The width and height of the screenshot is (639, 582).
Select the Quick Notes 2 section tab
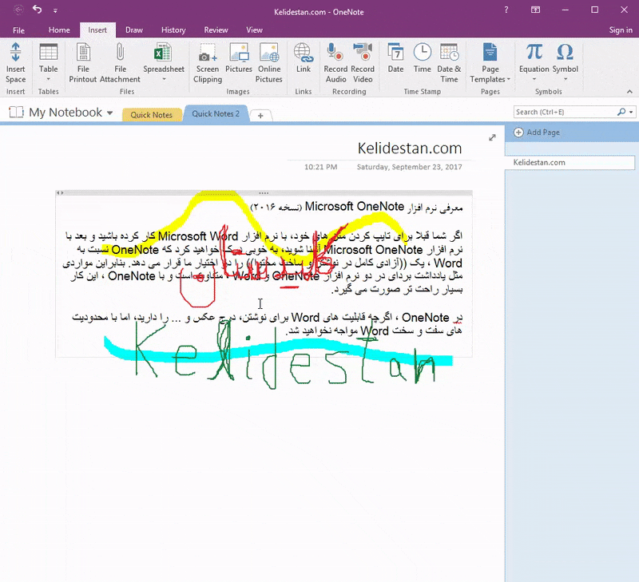tap(216, 113)
